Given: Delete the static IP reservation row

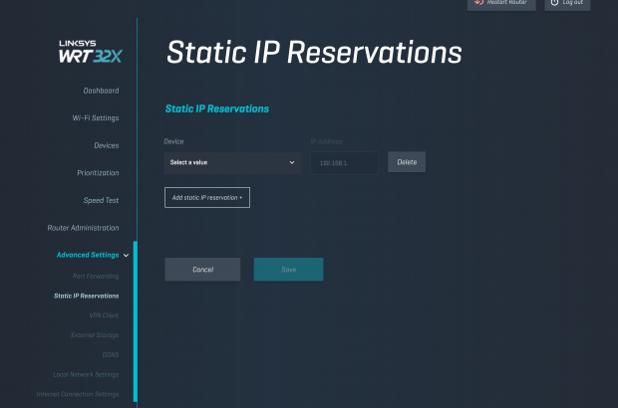Looking at the screenshot, I should (x=407, y=162).
